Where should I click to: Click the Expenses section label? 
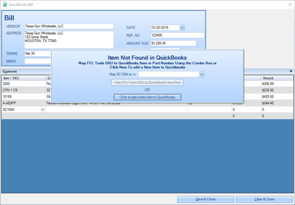[10, 72]
